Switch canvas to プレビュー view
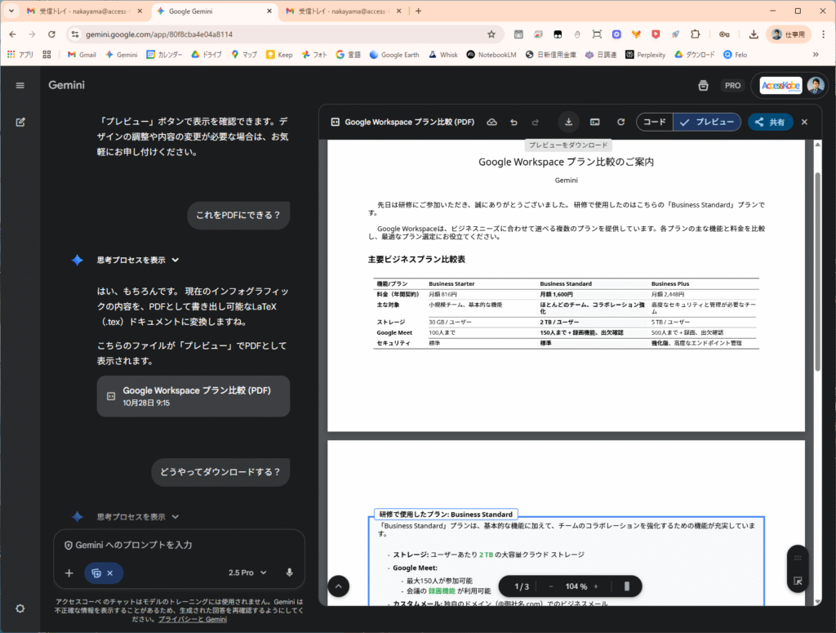 tap(708, 122)
